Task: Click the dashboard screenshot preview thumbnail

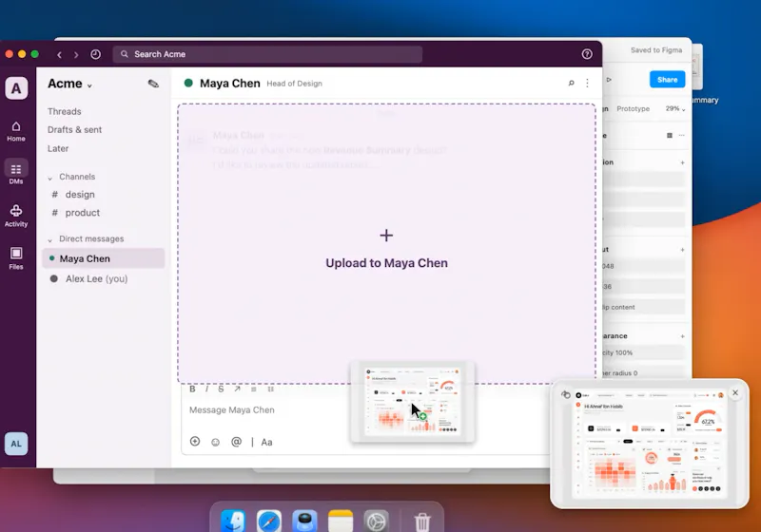Action: pos(650,444)
